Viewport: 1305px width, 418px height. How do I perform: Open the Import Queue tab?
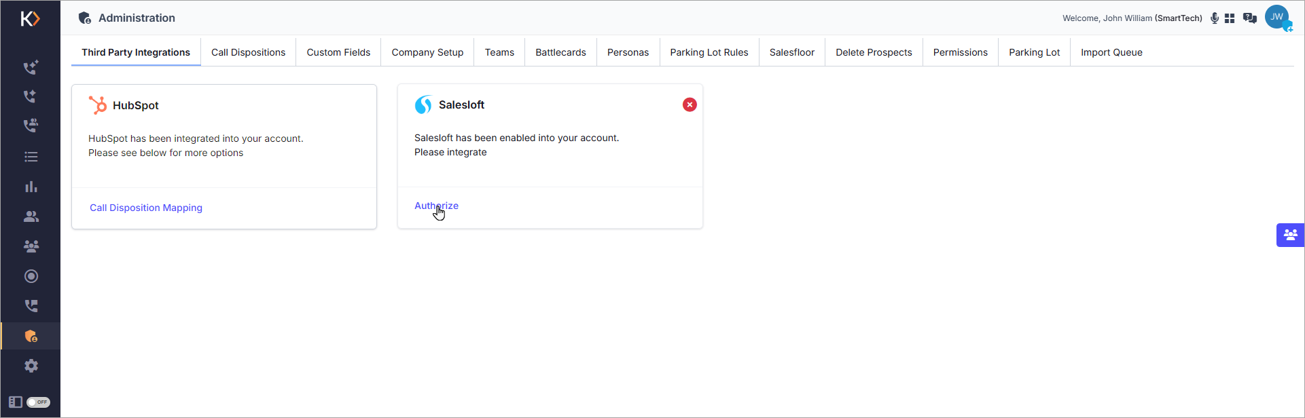click(1111, 52)
